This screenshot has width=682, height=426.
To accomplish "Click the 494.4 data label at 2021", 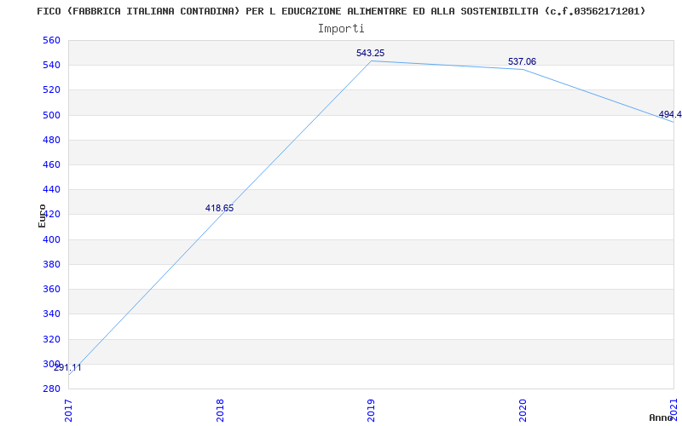I will [670, 114].
